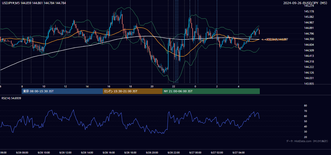The image size is (331, 155).
Task: Click the RSI(14) 54.6939 indicator label
Action: point(11,98)
